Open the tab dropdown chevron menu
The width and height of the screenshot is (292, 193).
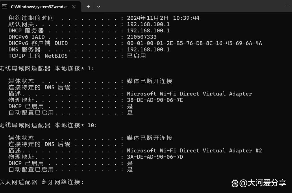click(x=99, y=6)
